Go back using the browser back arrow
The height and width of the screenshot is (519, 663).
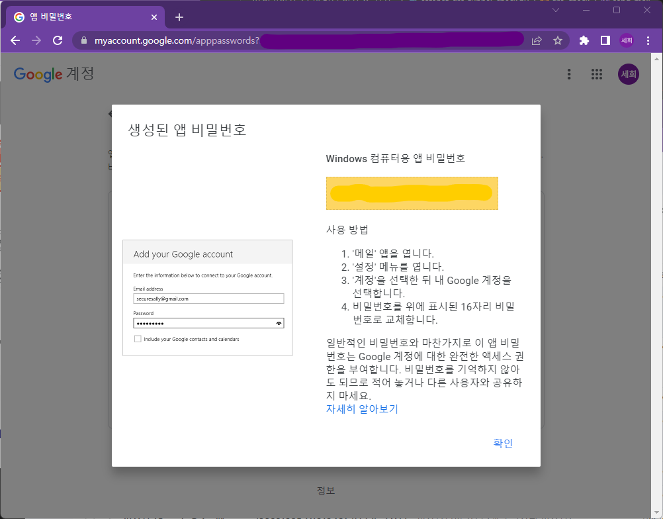coord(15,40)
